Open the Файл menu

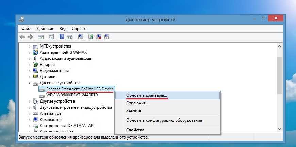[26, 29]
